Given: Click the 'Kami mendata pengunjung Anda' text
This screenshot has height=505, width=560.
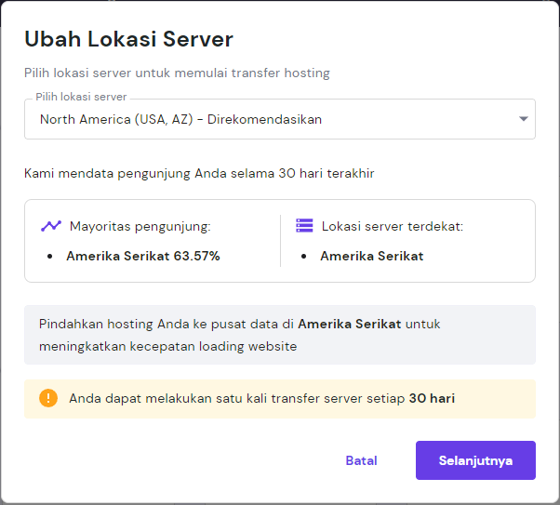Looking at the screenshot, I should click(x=199, y=173).
